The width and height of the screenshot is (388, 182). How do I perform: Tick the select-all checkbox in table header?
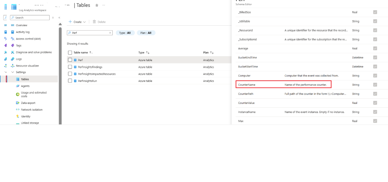[x=70, y=53]
